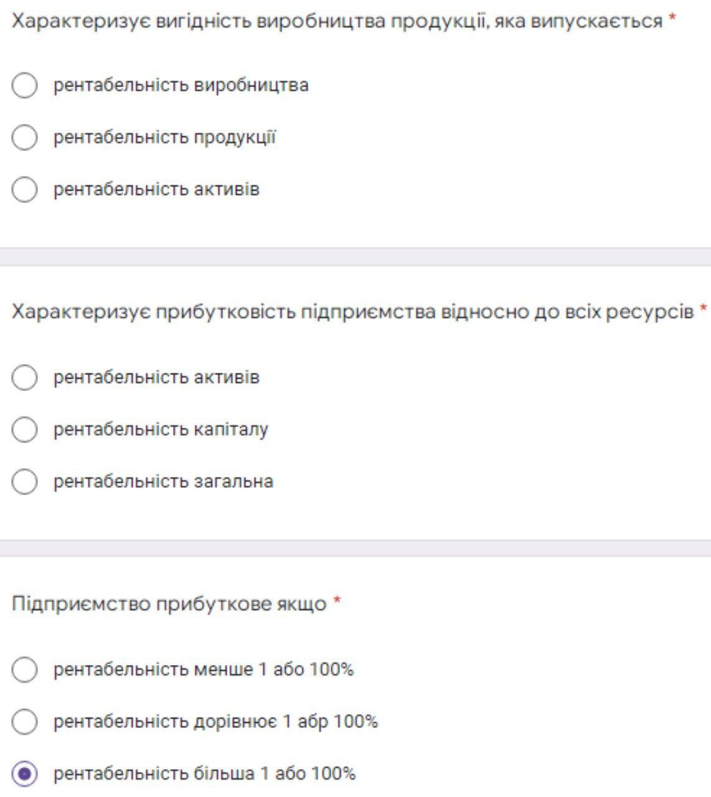Select 'рентабельність капіталу' radio button
Viewport: 711px width, 797px height.
click(x=24, y=430)
